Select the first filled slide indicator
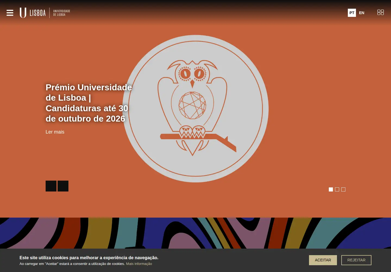 click(x=331, y=189)
